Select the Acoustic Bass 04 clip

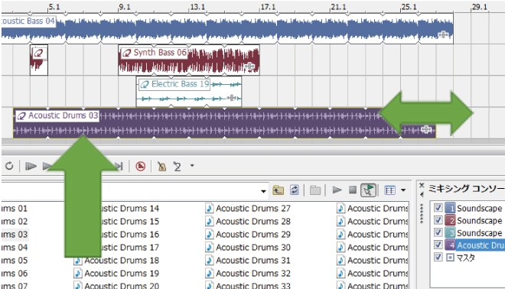click(x=227, y=29)
